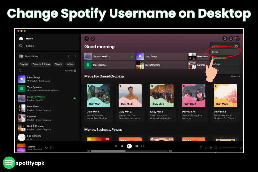Skip to previous track

coord(122,146)
